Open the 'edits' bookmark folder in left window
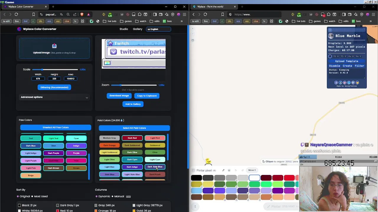This screenshot has width=378, height=212. [x=154, y=21]
